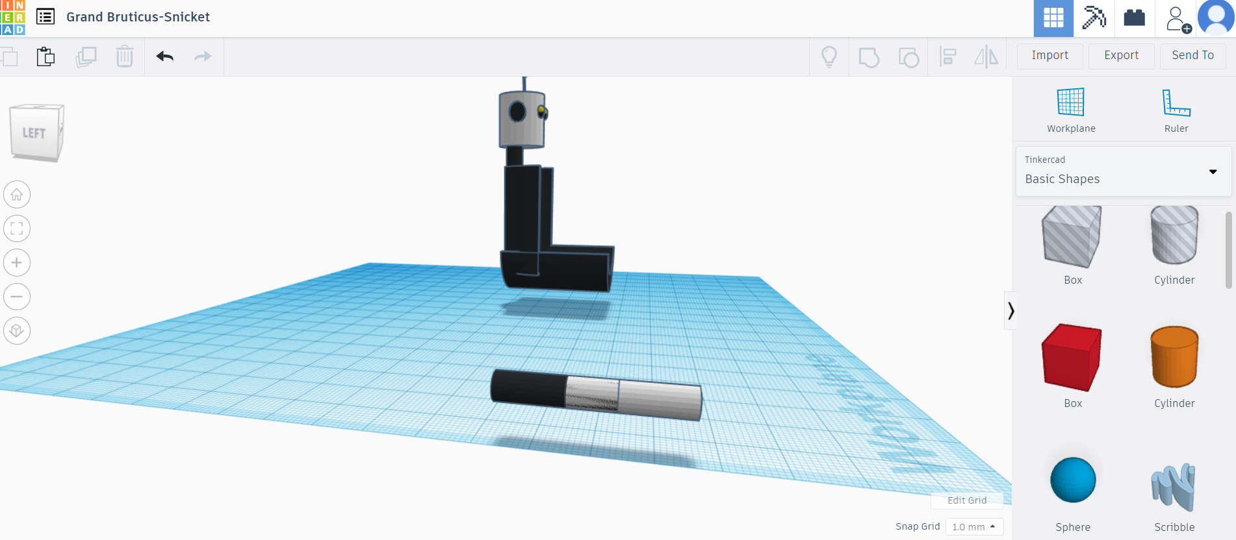
Task: Click the shapes panel scrollbar
Action: (1228, 250)
